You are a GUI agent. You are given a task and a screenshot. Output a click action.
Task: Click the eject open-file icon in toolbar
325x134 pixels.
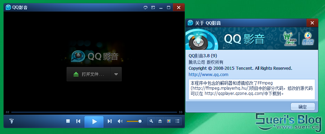[x=160, y=121]
